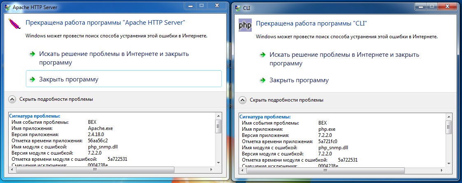The image size is (462, 183).
Task: Click 'php.exe' application name value
Action: (327, 129)
